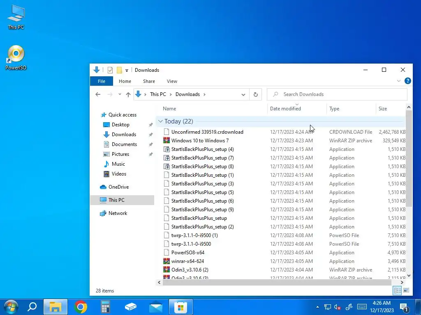Image resolution: width=421 pixels, height=315 pixels.
Task: Select OneDrive in the navigation pane
Action: pos(118,187)
